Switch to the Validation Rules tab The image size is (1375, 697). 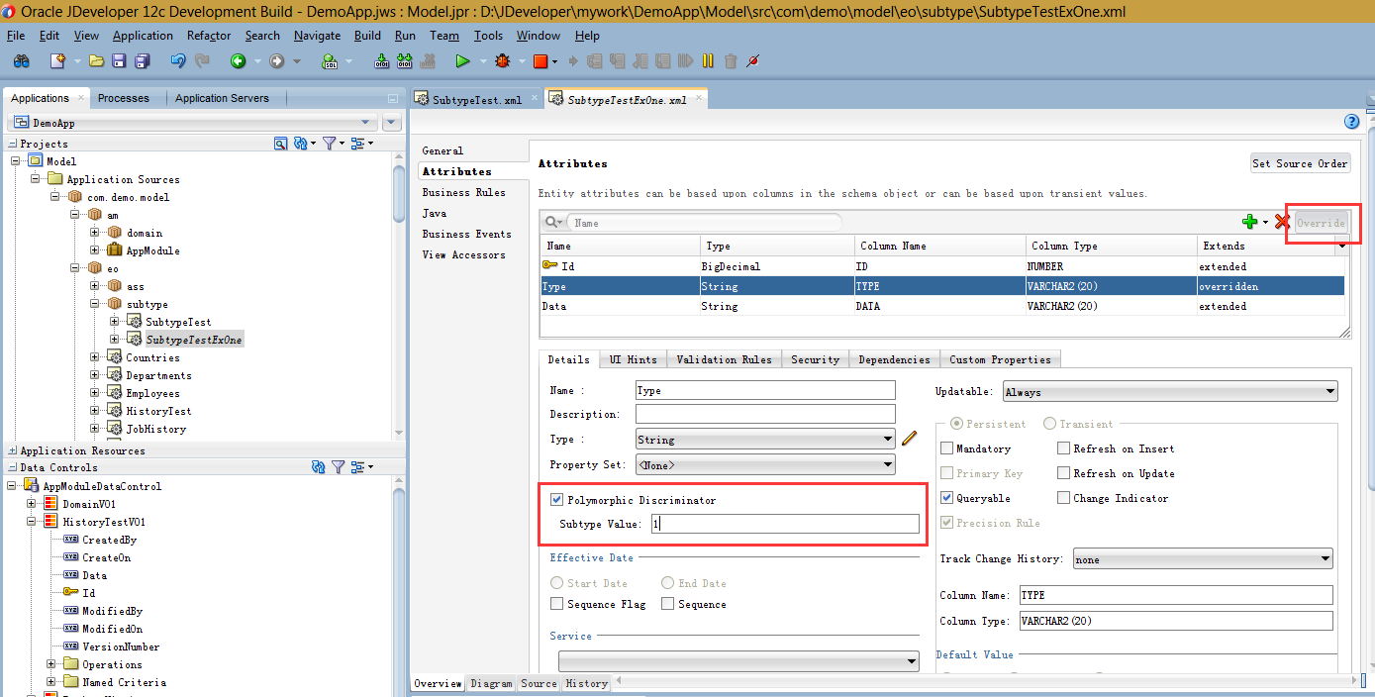724,359
